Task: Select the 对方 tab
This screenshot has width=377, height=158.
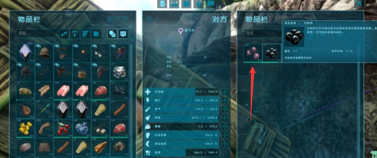Action: click(220, 19)
